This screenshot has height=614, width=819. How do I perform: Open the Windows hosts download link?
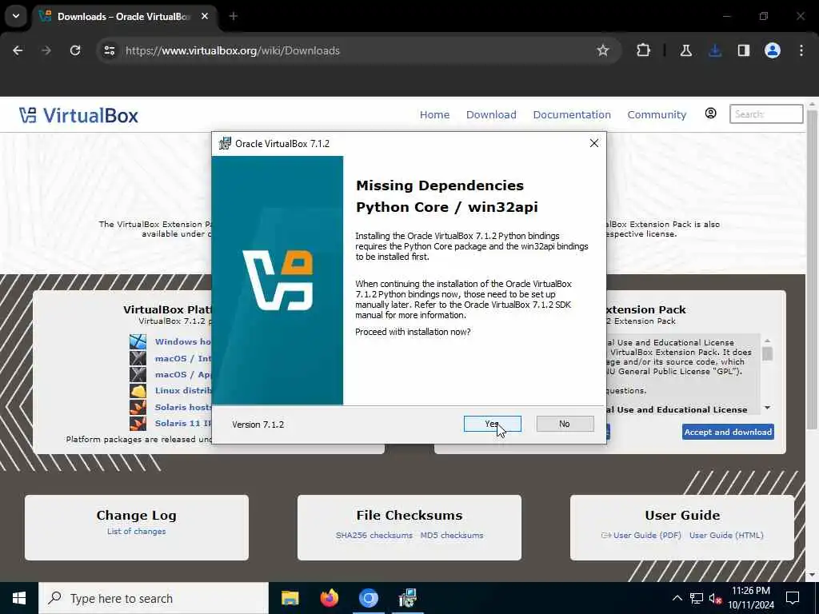(x=183, y=341)
